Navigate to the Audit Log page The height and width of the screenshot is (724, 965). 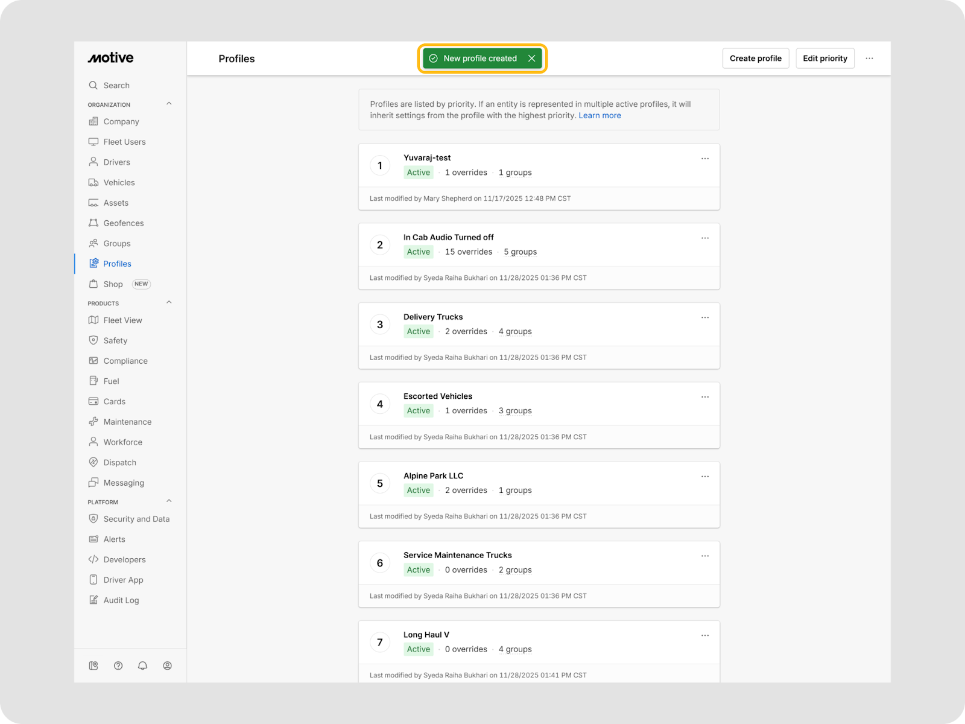tap(121, 600)
